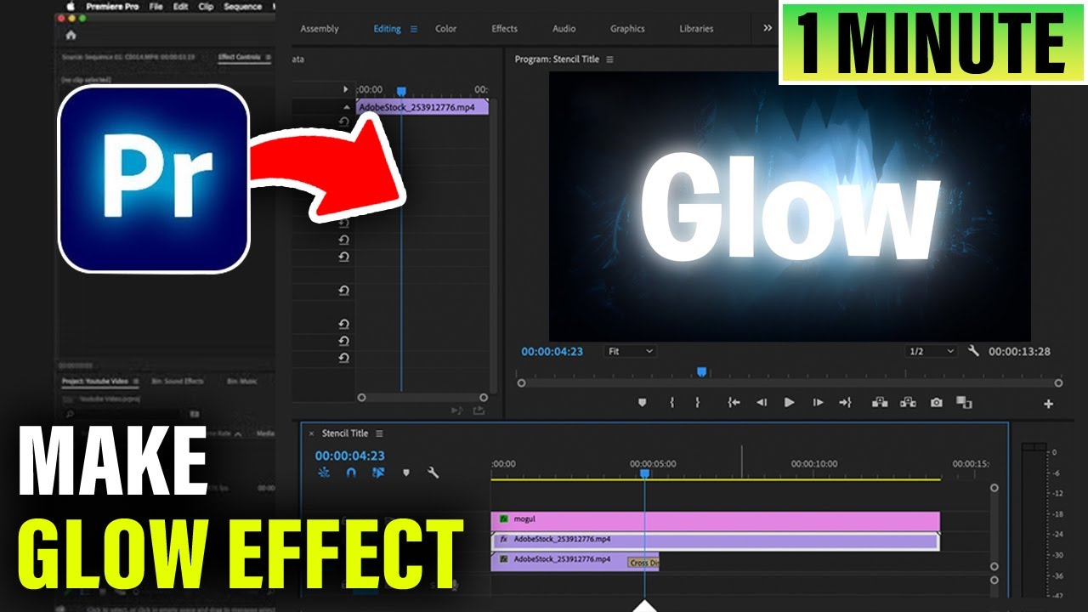Select the Effect Controls tab
Viewport: 1088px width, 612px height.
(x=239, y=57)
